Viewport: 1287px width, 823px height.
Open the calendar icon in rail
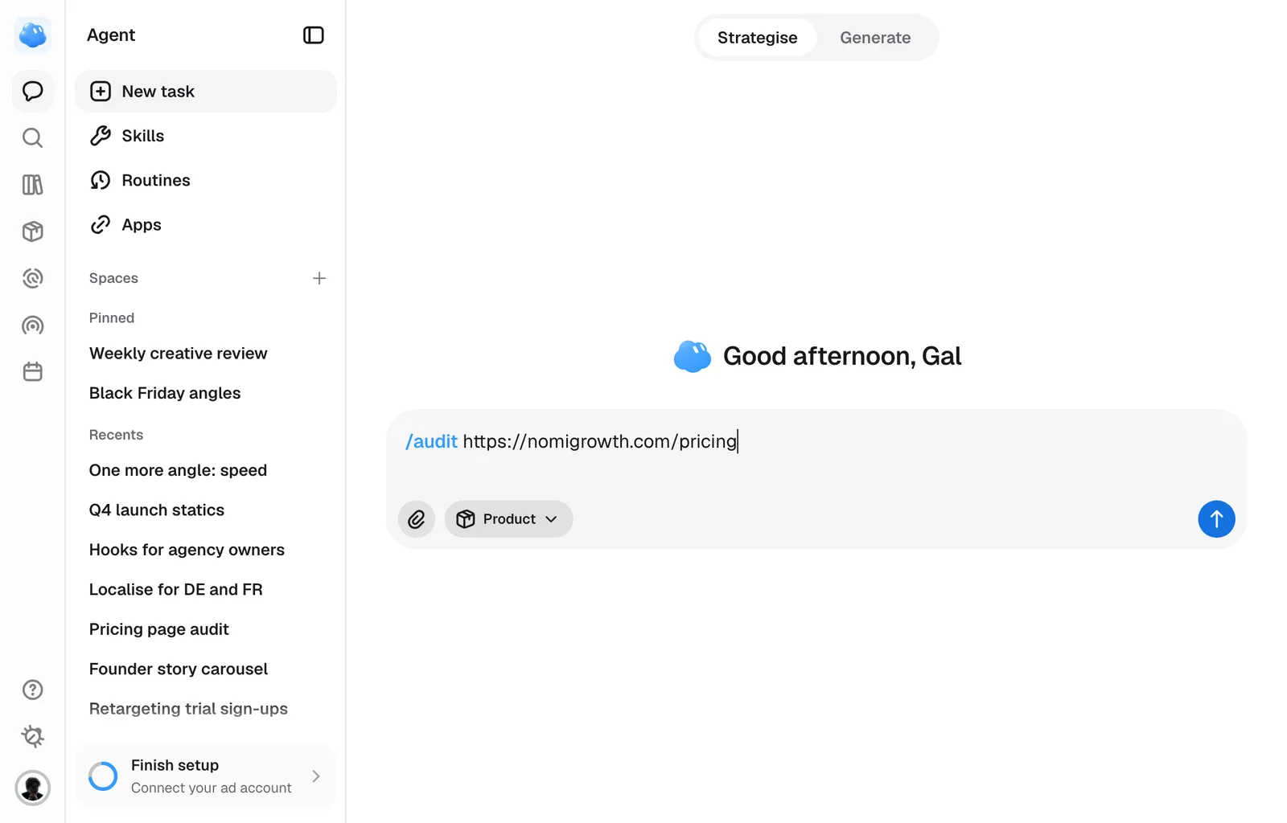point(33,372)
